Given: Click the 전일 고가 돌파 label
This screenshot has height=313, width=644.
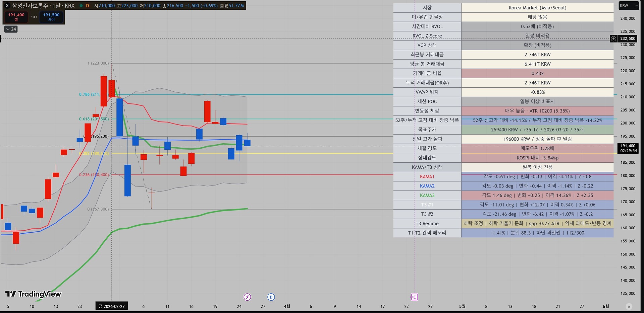Looking at the screenshot, I should [427, 139].
